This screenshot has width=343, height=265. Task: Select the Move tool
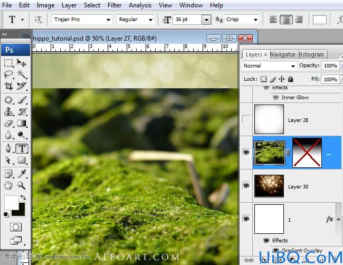coord(22,63)
